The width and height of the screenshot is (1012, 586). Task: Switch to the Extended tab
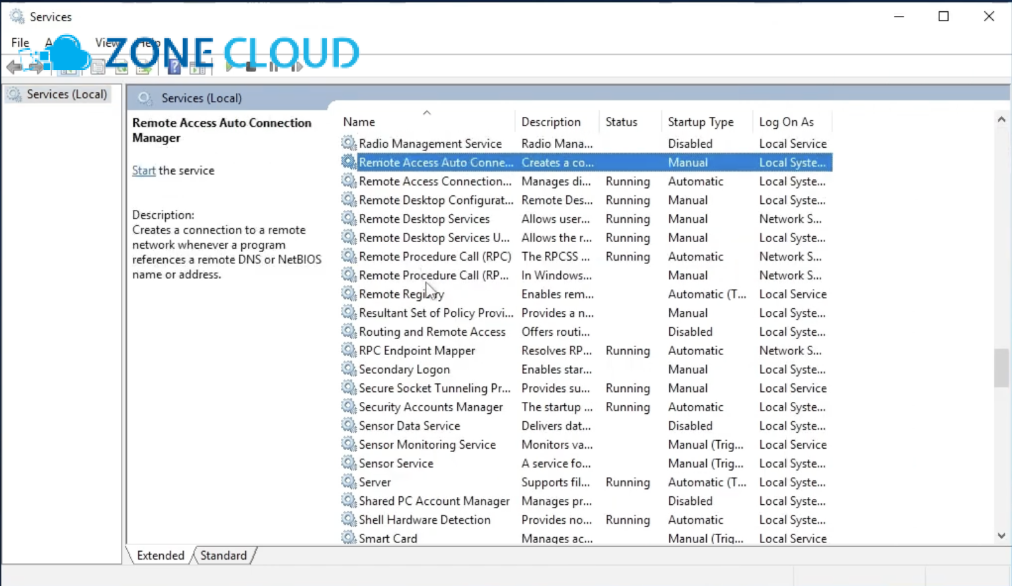pos(161,556)
